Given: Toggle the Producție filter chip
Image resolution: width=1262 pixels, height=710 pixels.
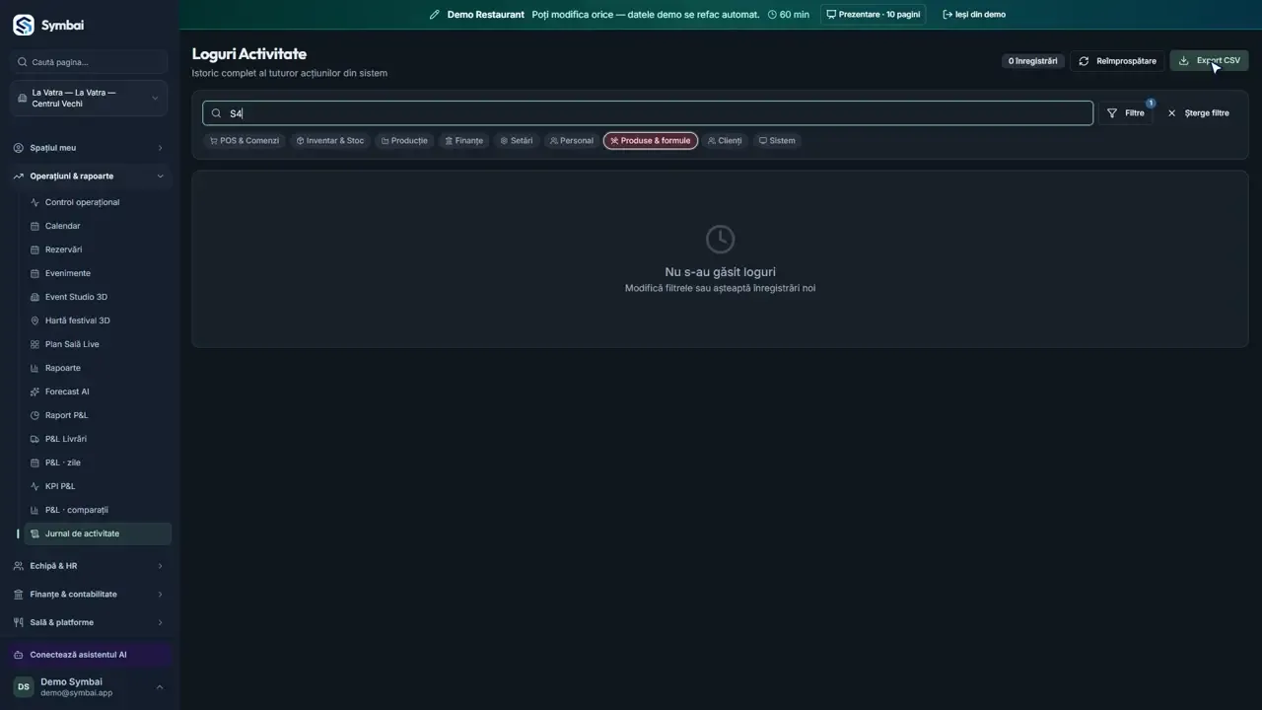Looking at the screenshot, I should click(404, 141).
